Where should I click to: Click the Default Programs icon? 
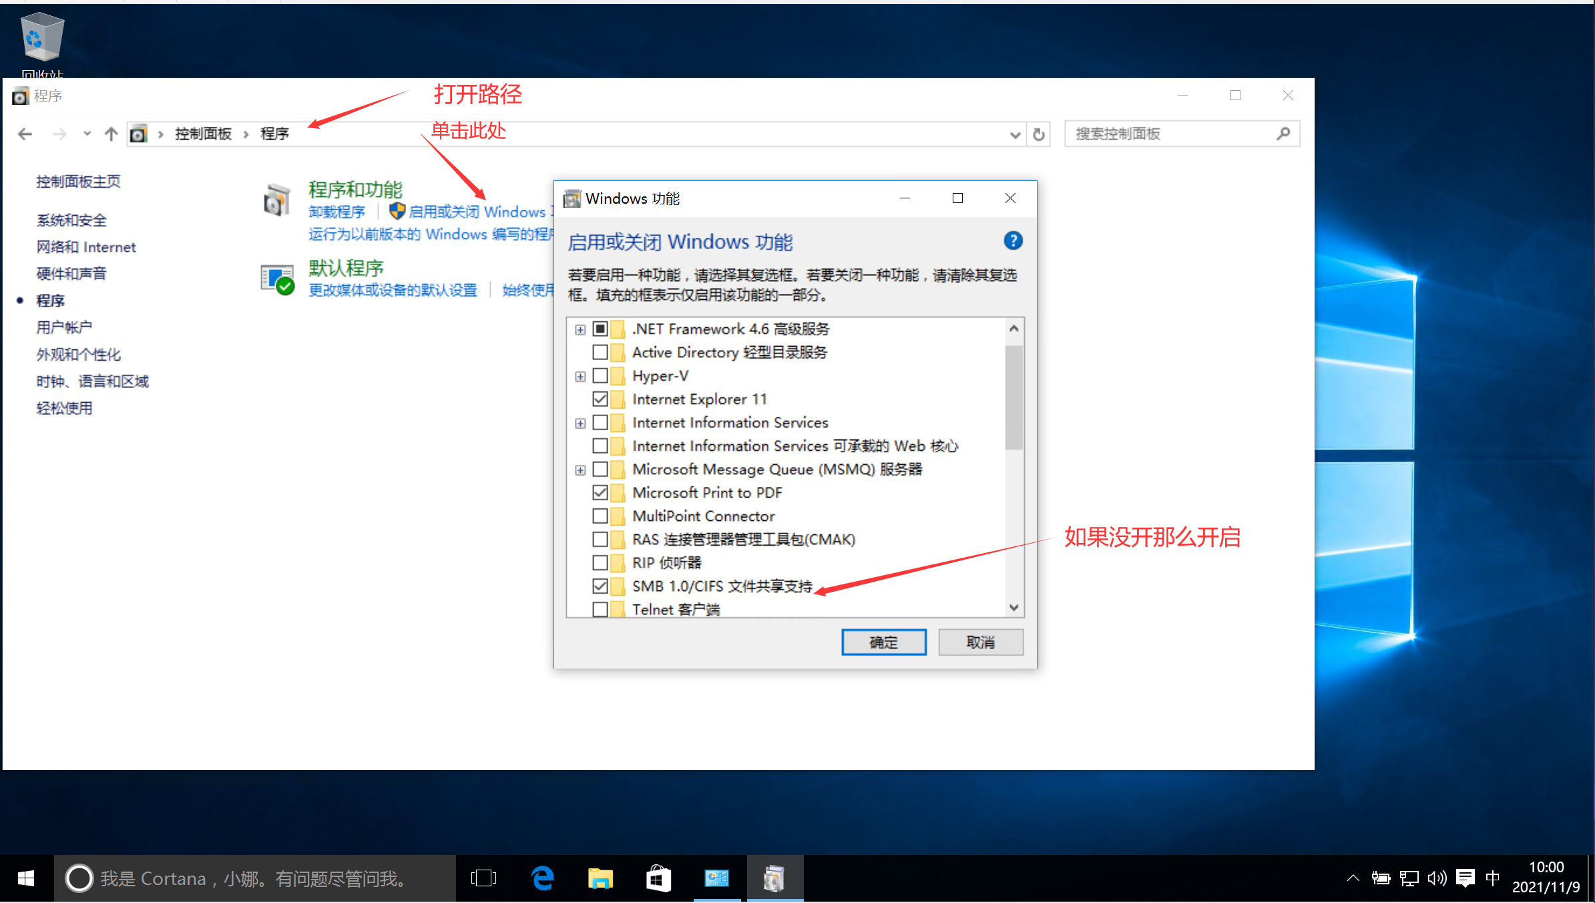pyautogui.click(x=277, y=279)
